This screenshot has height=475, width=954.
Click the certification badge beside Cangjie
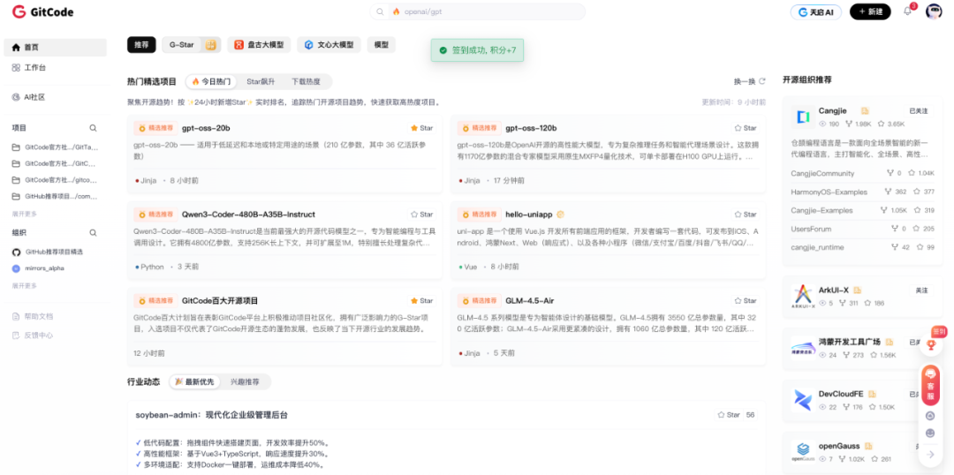[865, 110]
